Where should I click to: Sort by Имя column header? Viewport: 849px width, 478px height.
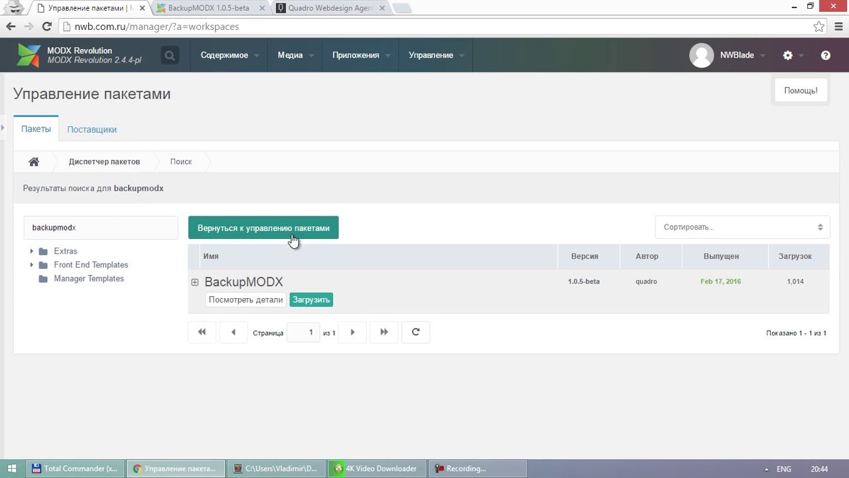tap(378, 256)
